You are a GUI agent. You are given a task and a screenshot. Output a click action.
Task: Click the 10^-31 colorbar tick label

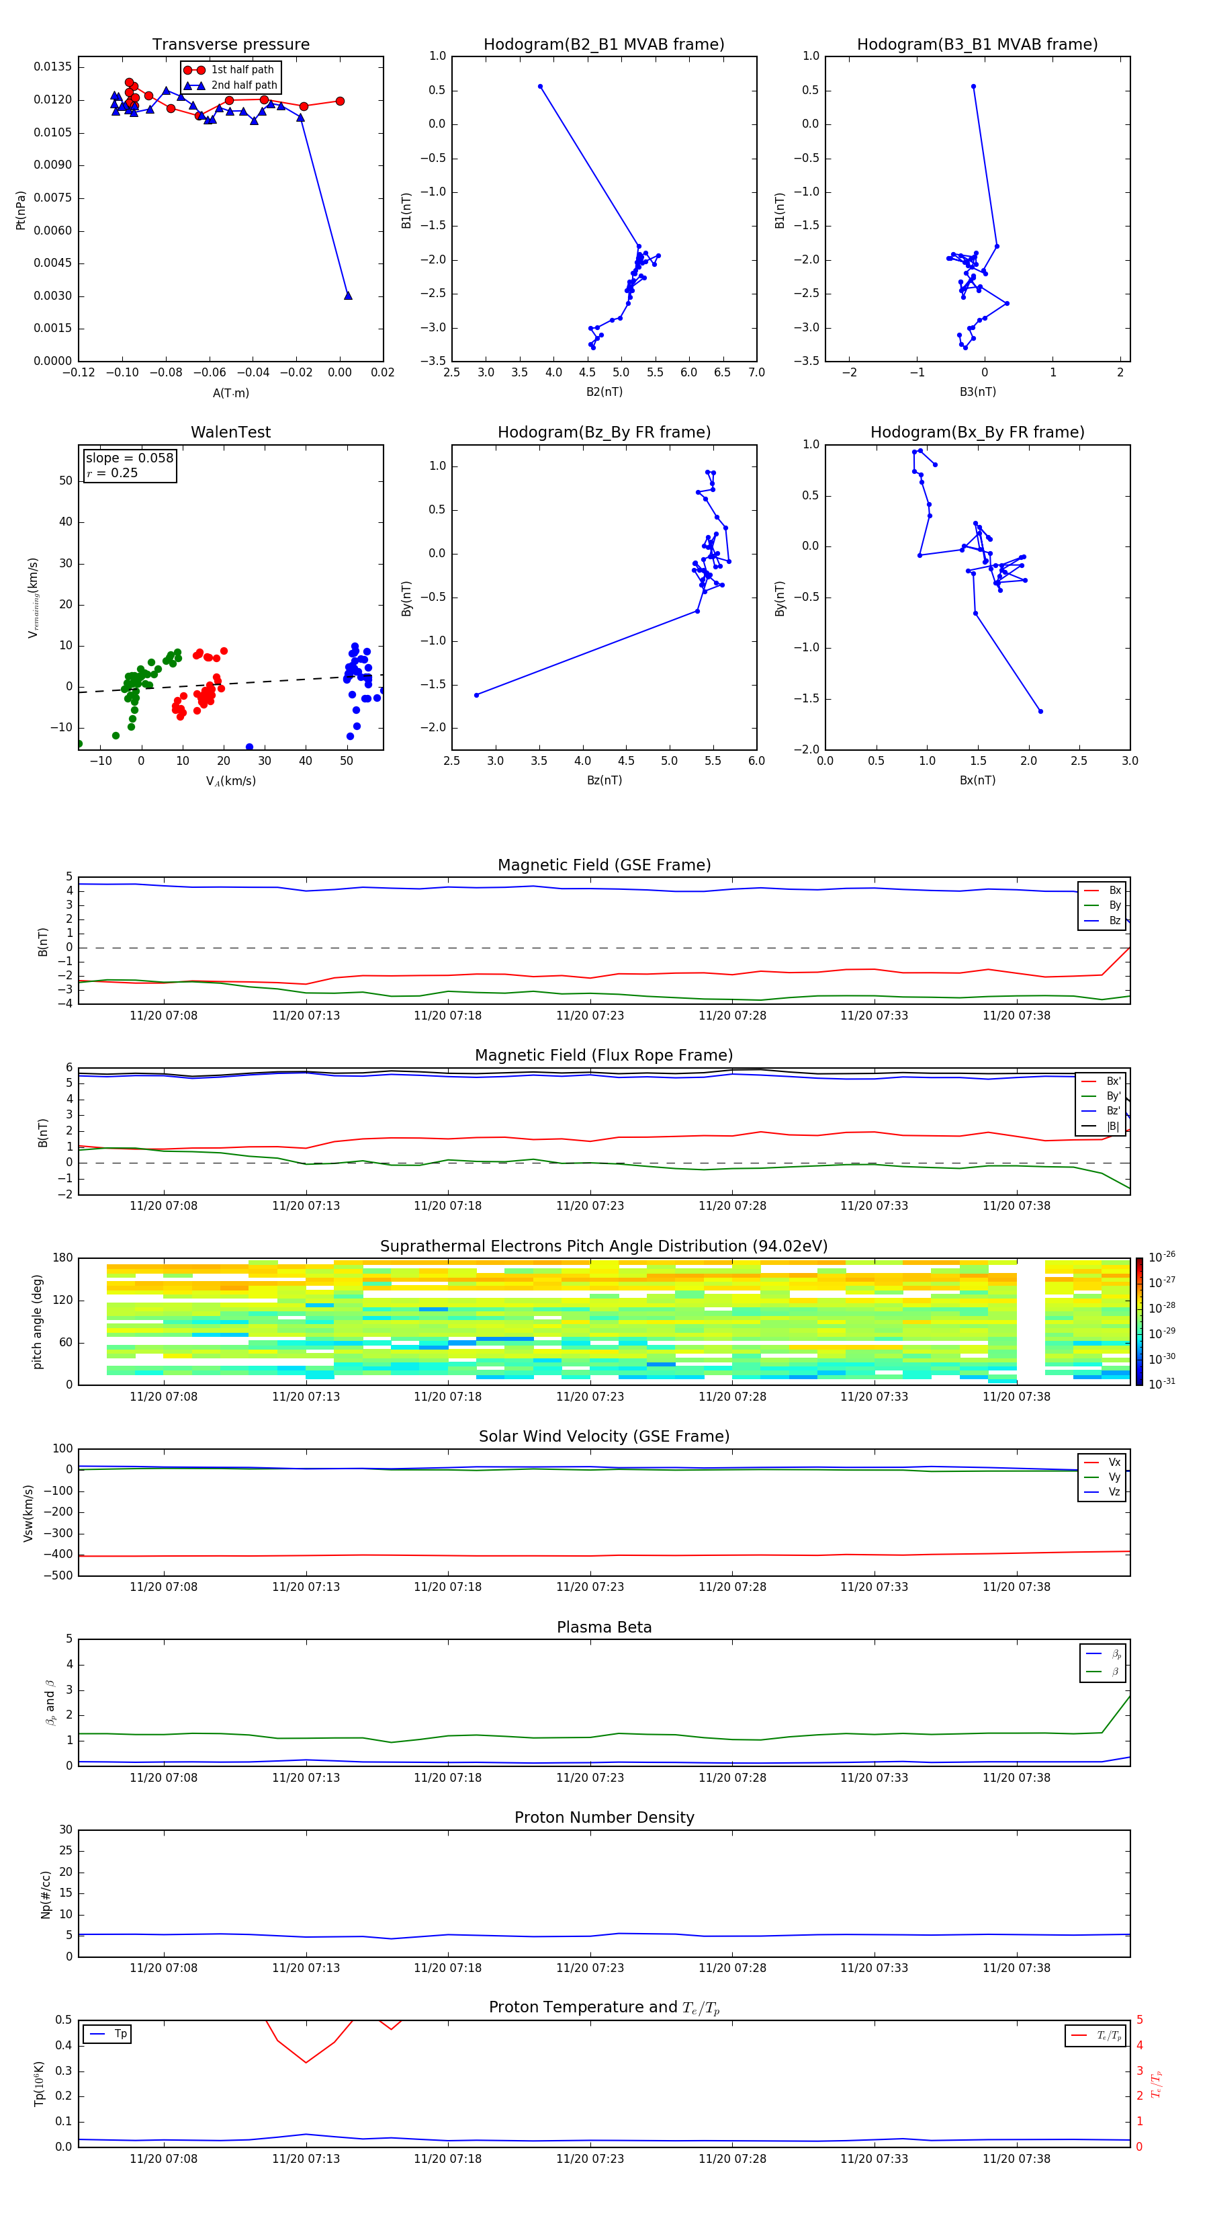pyautogui.click(x=1162, y=1384)
